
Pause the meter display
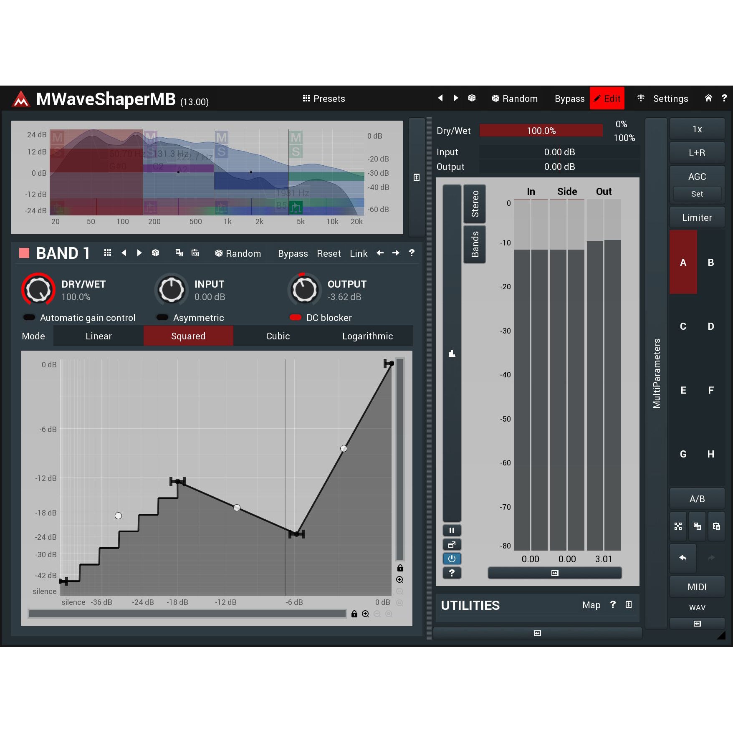(x=452, y=531)
